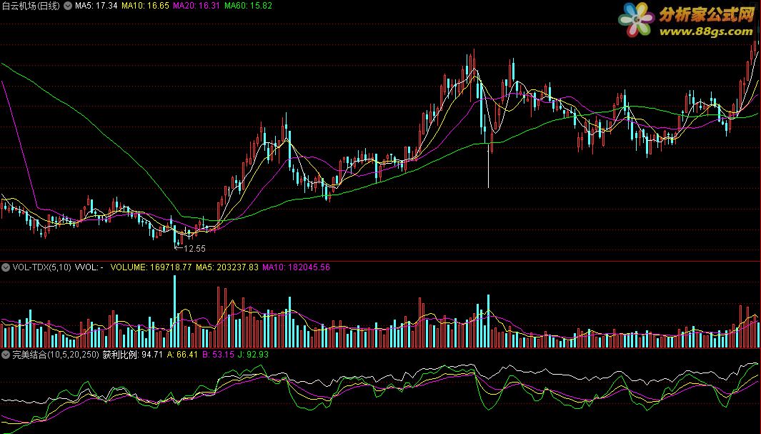
Task: Open the 完美结合 indicator dropdown
Action: pyautogui.click(x=6, y=355)
